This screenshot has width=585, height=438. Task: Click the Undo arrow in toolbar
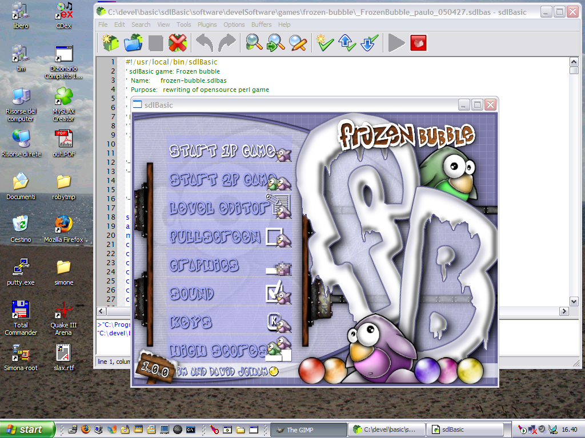click(205, 43)
